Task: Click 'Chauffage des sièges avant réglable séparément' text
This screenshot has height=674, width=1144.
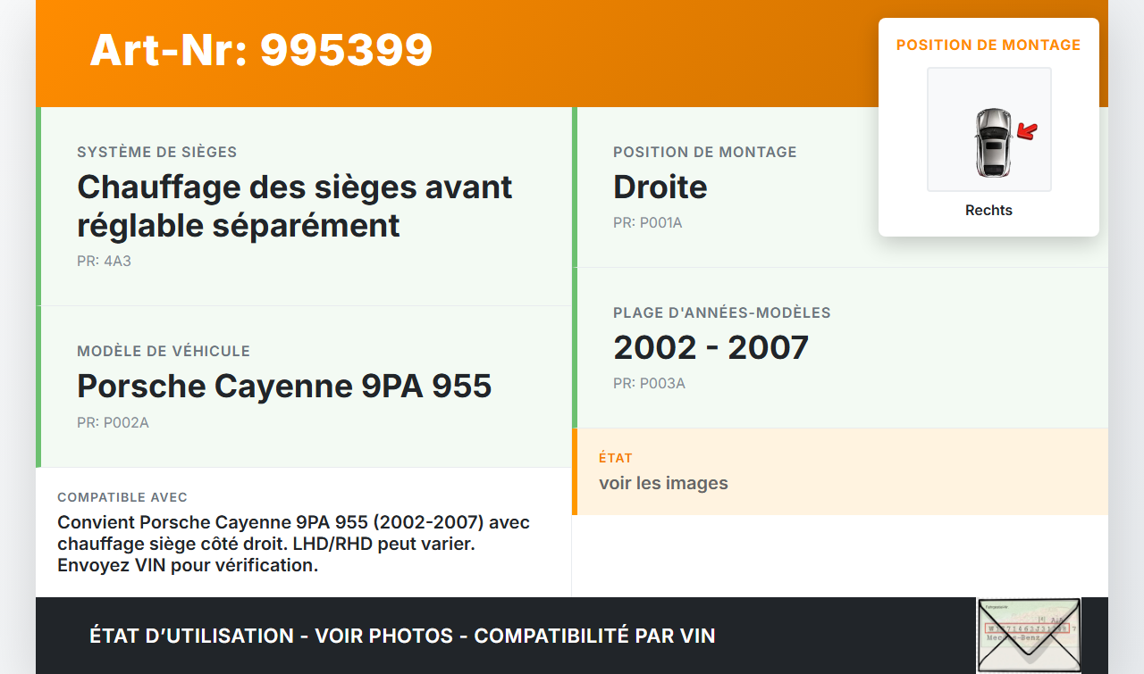Action: [x=295, y=205]
